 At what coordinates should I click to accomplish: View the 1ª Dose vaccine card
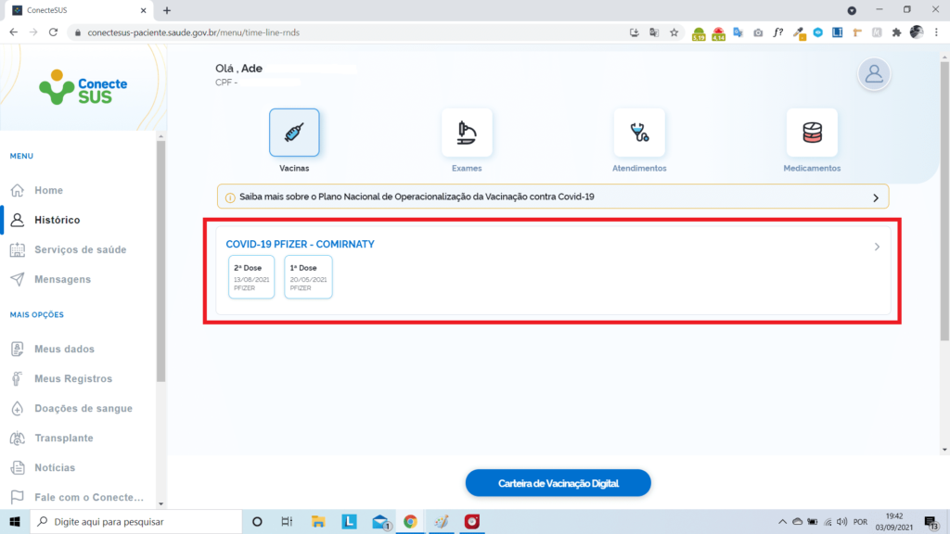tap(308, 277)
